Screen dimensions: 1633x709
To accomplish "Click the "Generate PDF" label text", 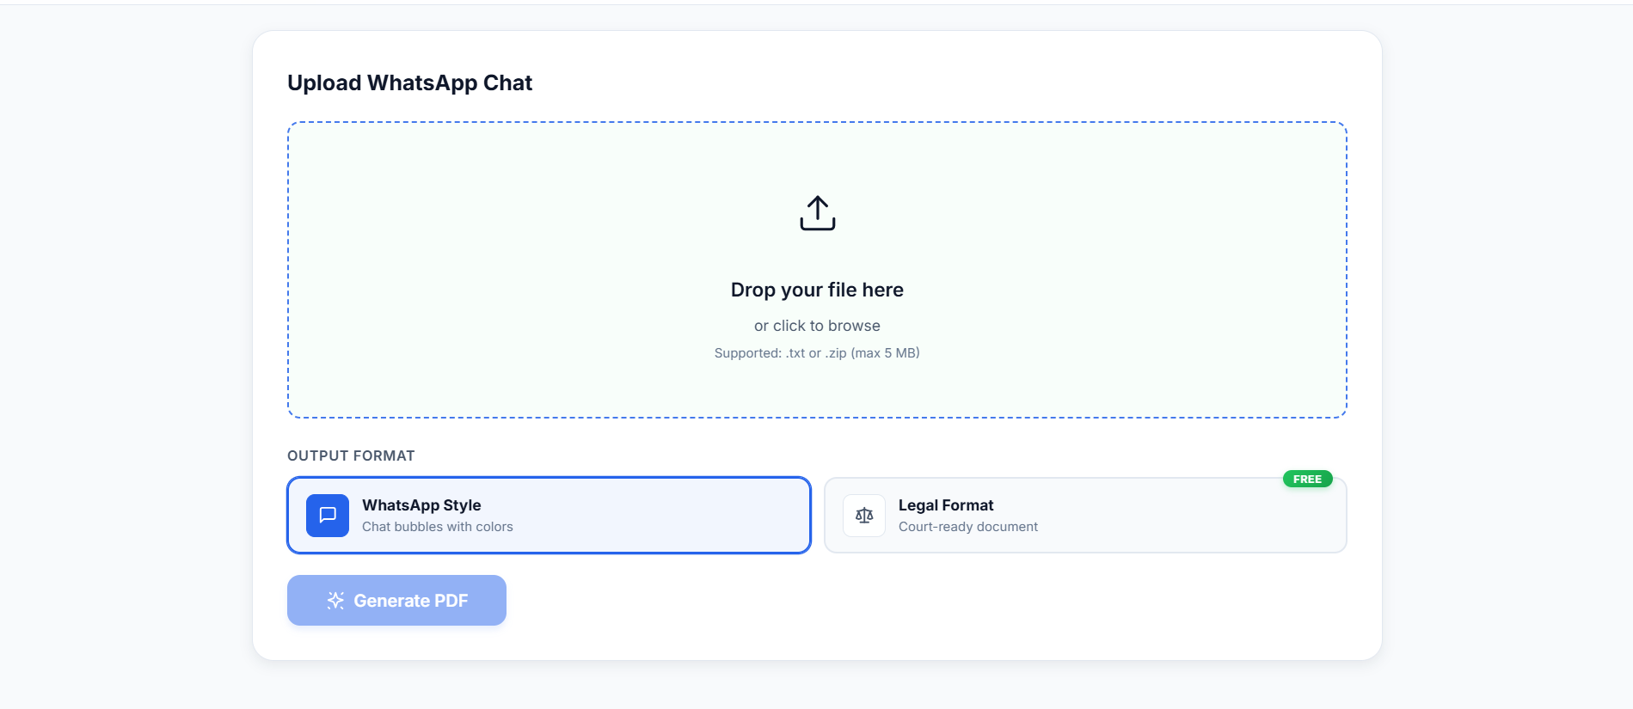I will click(x=410, y=601).
